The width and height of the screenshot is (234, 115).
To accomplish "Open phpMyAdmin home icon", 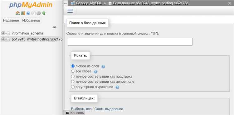I will coord(17,13).
